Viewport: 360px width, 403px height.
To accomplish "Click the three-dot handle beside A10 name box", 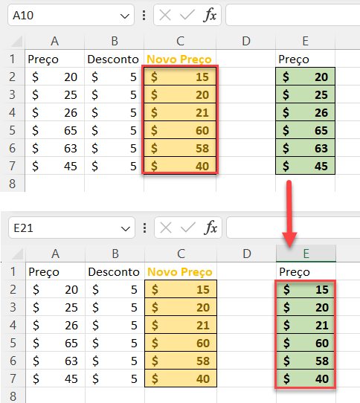I will [x=144, y=16].
